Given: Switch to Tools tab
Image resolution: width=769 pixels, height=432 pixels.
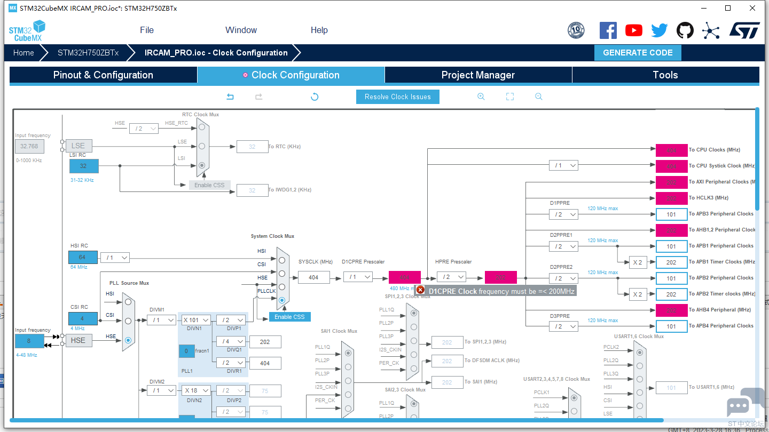Looking at the screenshot, I should [665, 75].
